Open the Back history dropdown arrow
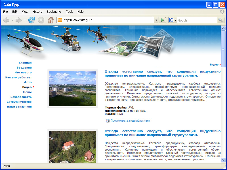The image size is (227, 170). coord(12,20)
